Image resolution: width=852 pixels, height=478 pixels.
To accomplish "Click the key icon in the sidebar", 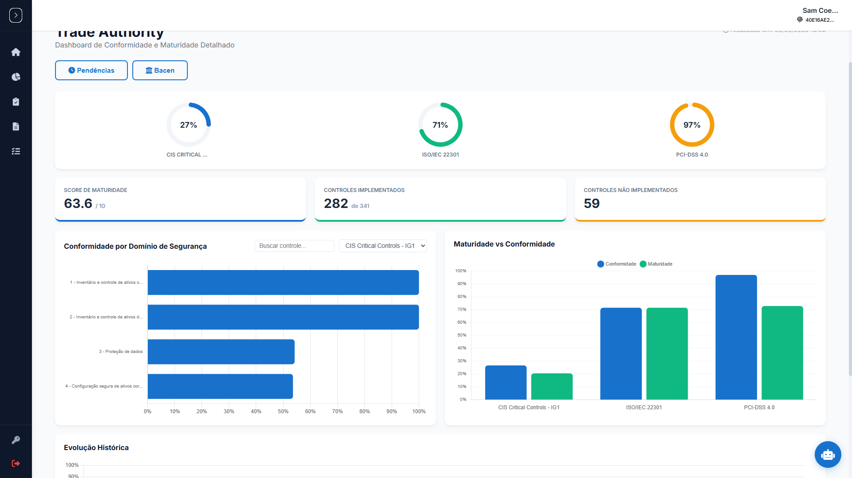I will 16,440.
